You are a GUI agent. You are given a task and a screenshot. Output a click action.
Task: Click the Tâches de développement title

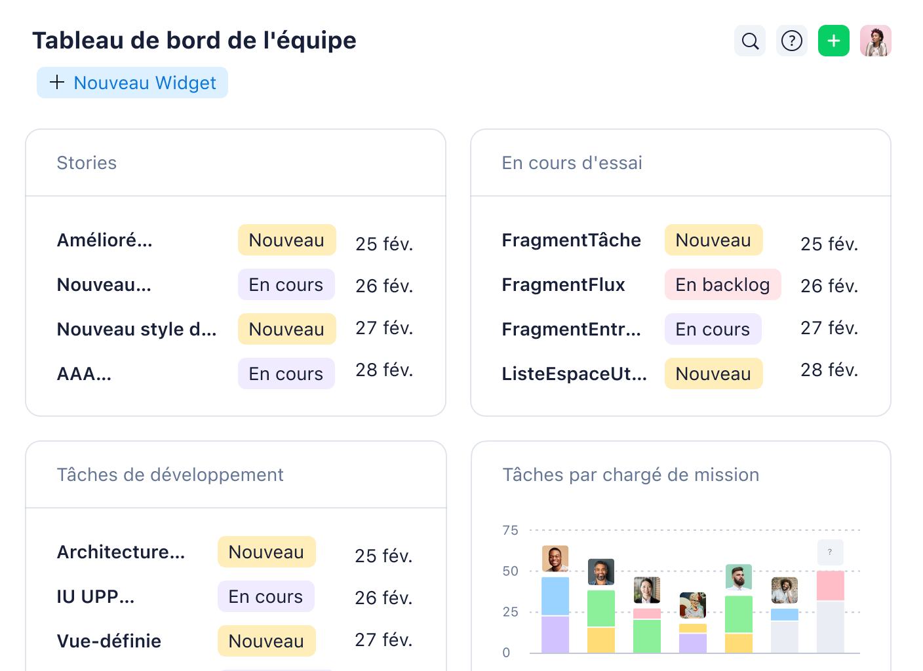tap(170, 474)
